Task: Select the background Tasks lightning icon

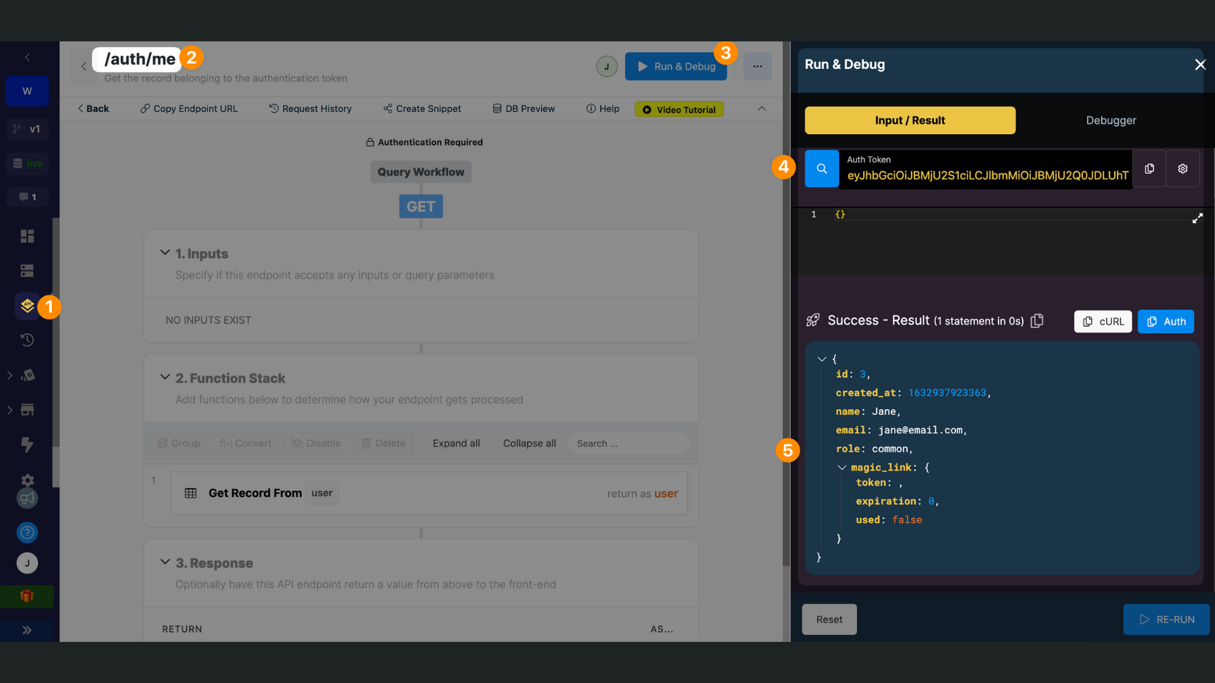Action: tap(27, 445)
